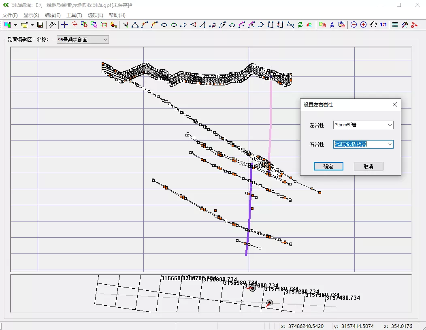Open the table list icon
Viewport: 426px width, 330px height.
click(395, 25)
